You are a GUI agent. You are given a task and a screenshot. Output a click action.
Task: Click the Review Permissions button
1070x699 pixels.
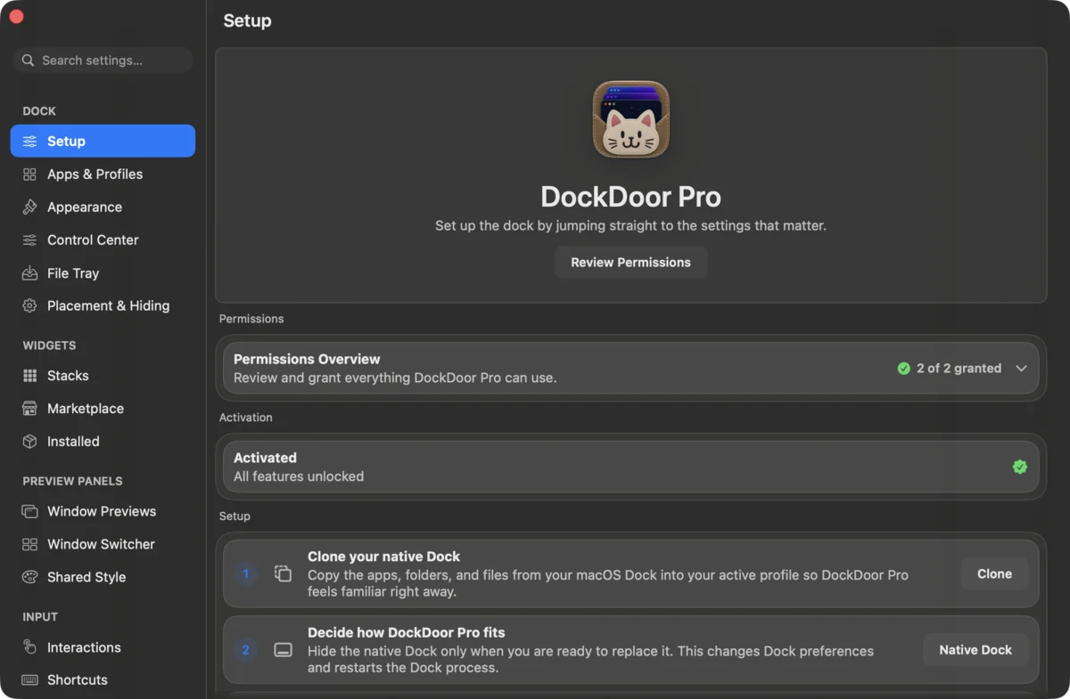(630, 263)
